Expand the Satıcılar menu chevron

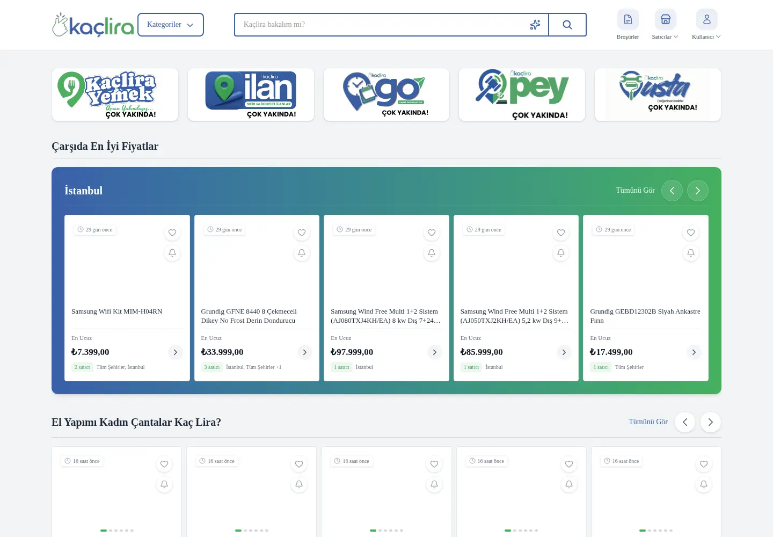click(676, 37)
